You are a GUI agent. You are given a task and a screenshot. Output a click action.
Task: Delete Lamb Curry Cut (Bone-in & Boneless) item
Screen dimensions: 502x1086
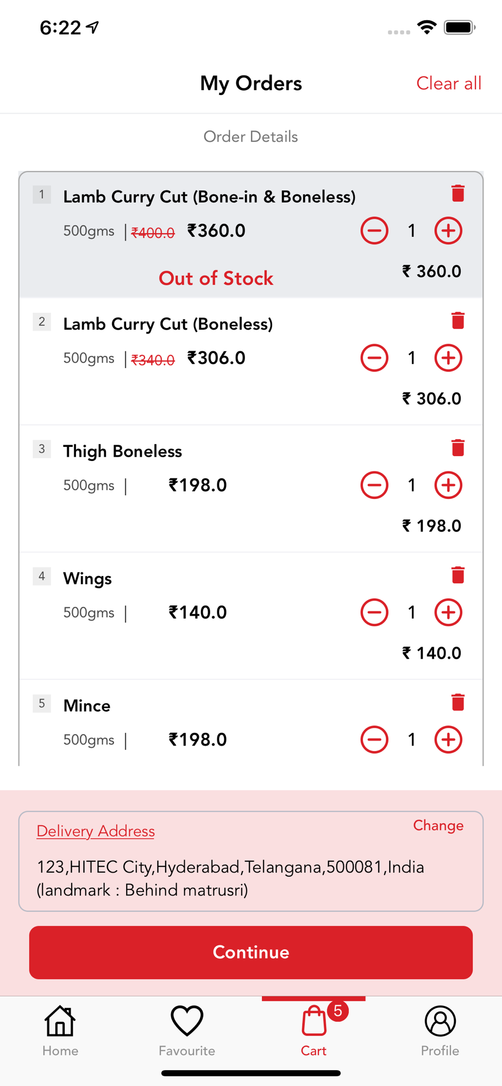coord(457,193)
